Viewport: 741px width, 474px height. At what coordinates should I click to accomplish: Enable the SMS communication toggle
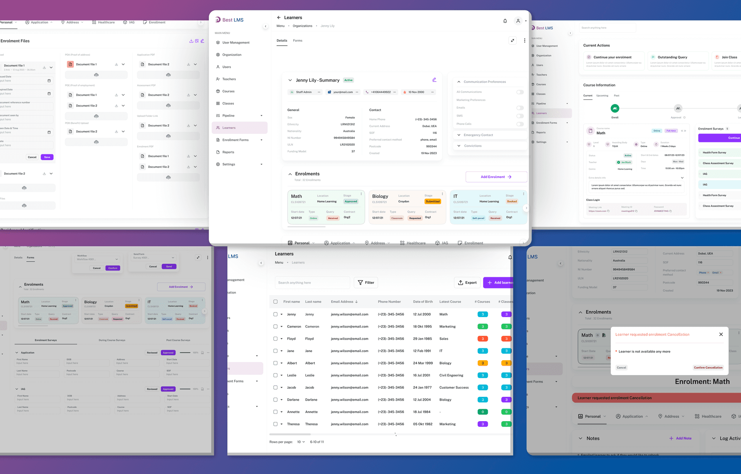pyautogui.click(x=520, y=116)
